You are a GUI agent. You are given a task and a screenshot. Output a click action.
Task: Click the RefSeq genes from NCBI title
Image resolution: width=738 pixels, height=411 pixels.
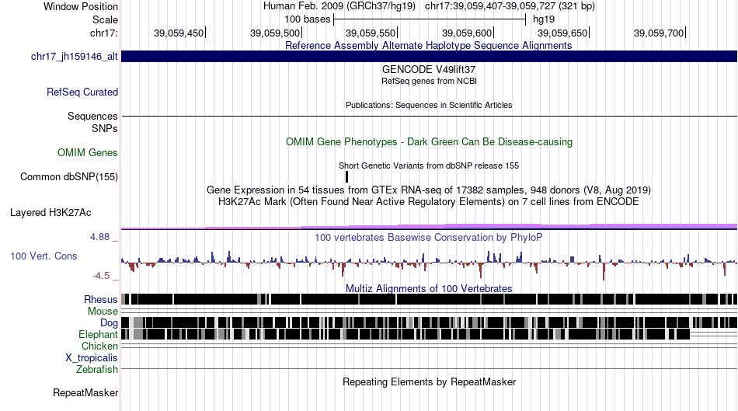point(430,81)
